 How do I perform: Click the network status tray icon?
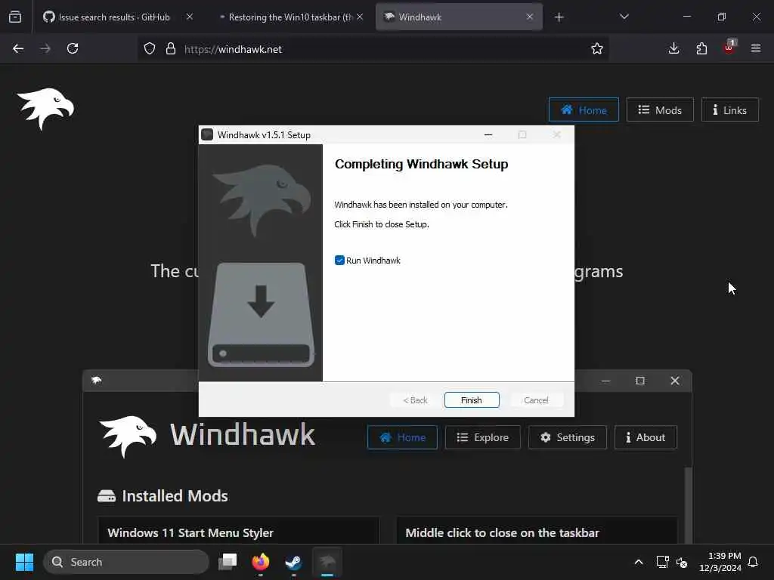tap(662, 562)
